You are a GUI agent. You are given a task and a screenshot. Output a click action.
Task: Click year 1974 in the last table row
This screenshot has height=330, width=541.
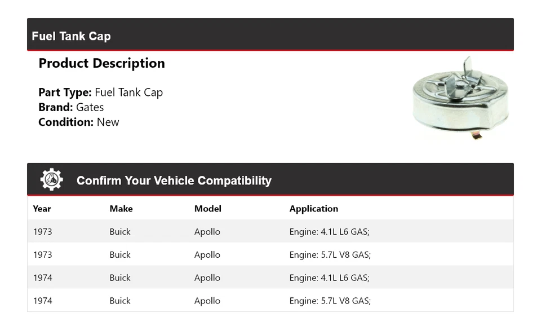pyautogui.click(x=42, y=301)
